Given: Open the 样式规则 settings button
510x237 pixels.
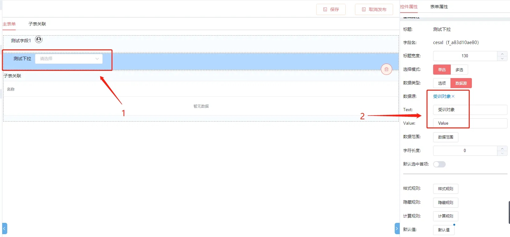Looking at the screenshot, I should 445,189.
